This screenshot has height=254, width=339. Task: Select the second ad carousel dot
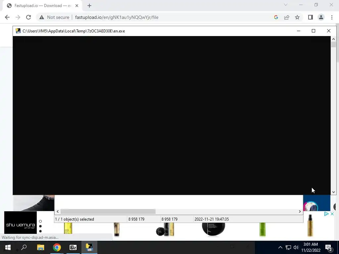click(x=40, y=226)
